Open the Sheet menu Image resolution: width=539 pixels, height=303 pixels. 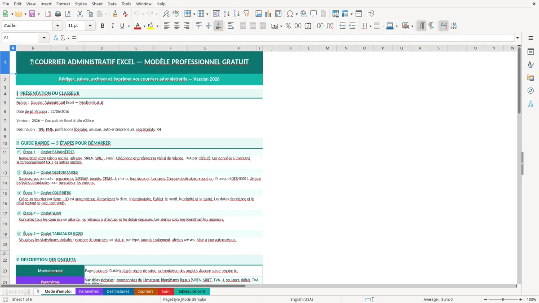[x=97, y=4]
